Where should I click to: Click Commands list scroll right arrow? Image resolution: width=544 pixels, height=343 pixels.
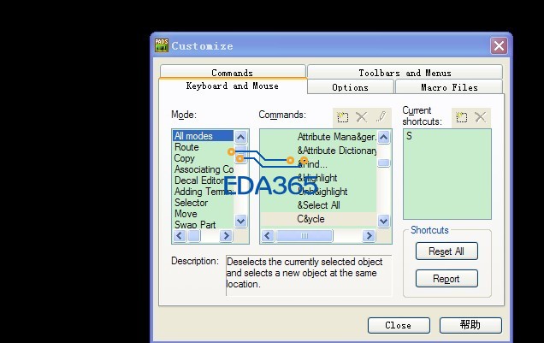click(x=370, y=236)
